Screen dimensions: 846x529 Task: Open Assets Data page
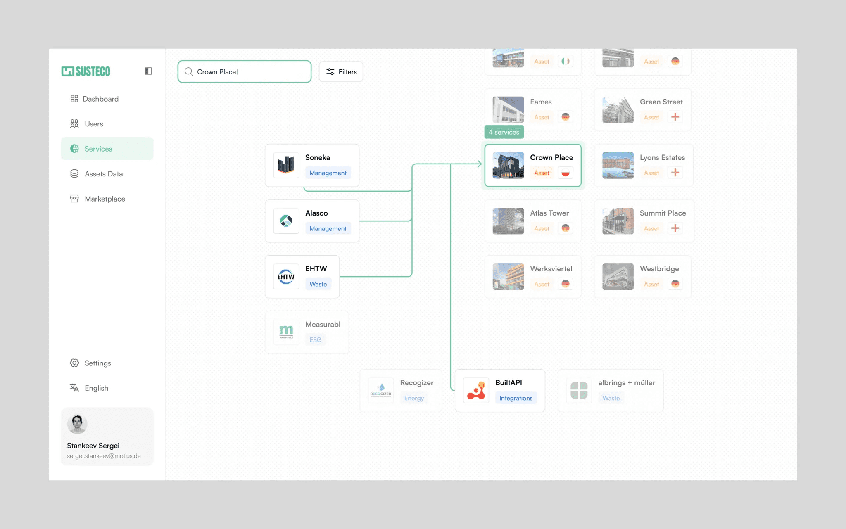[x=103, y=174]
